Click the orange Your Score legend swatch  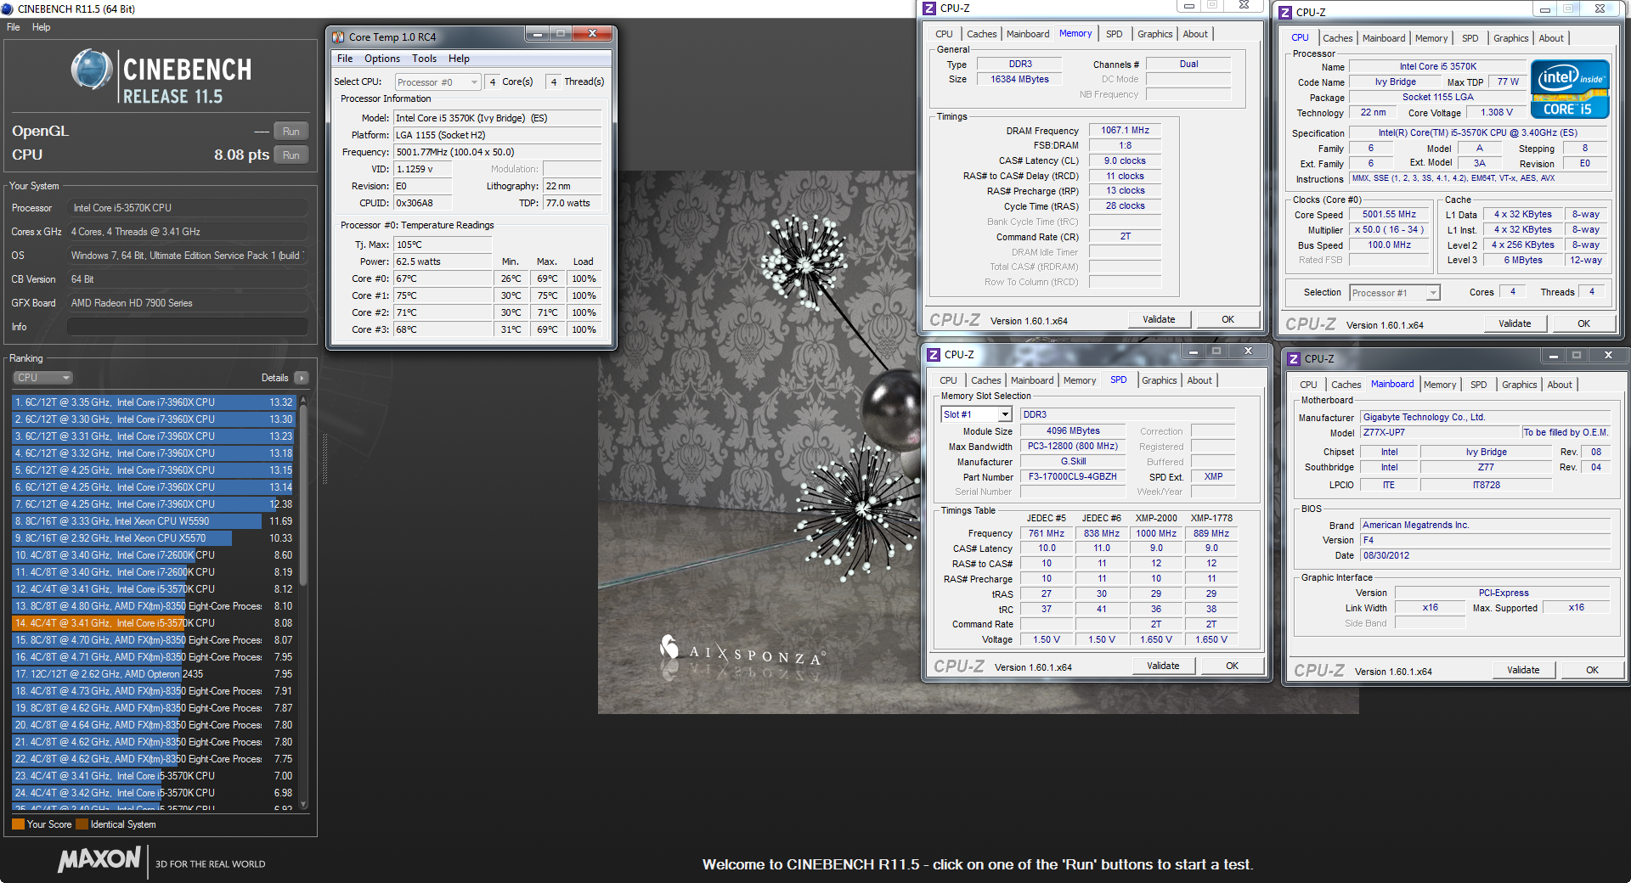[x=18, y=824]
